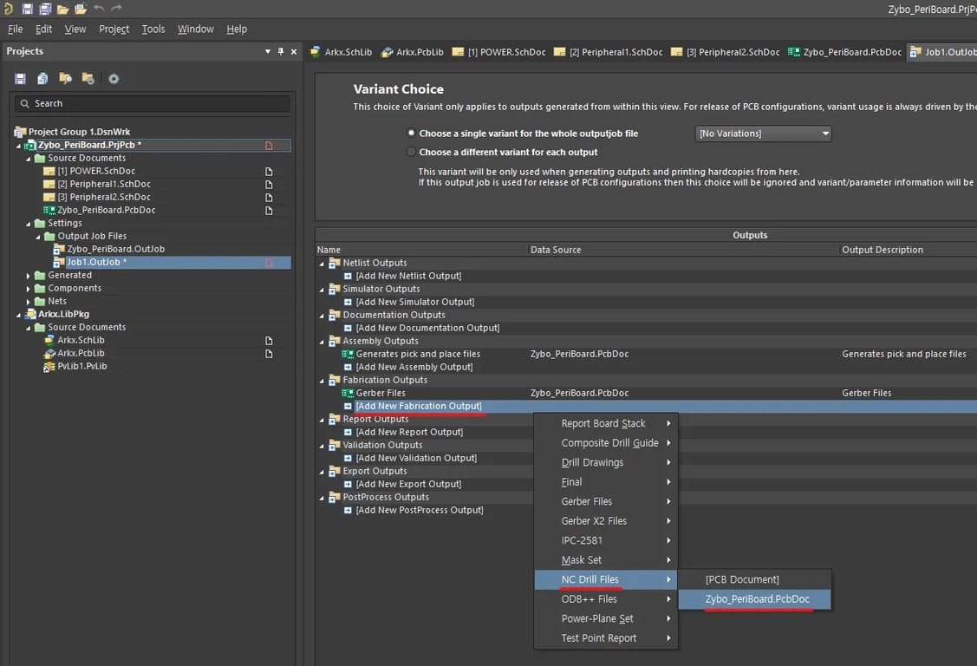This screenshot has width=977, height=666.
Task: Click the Save icon in the title bar
Action: [x=27, y=9]
